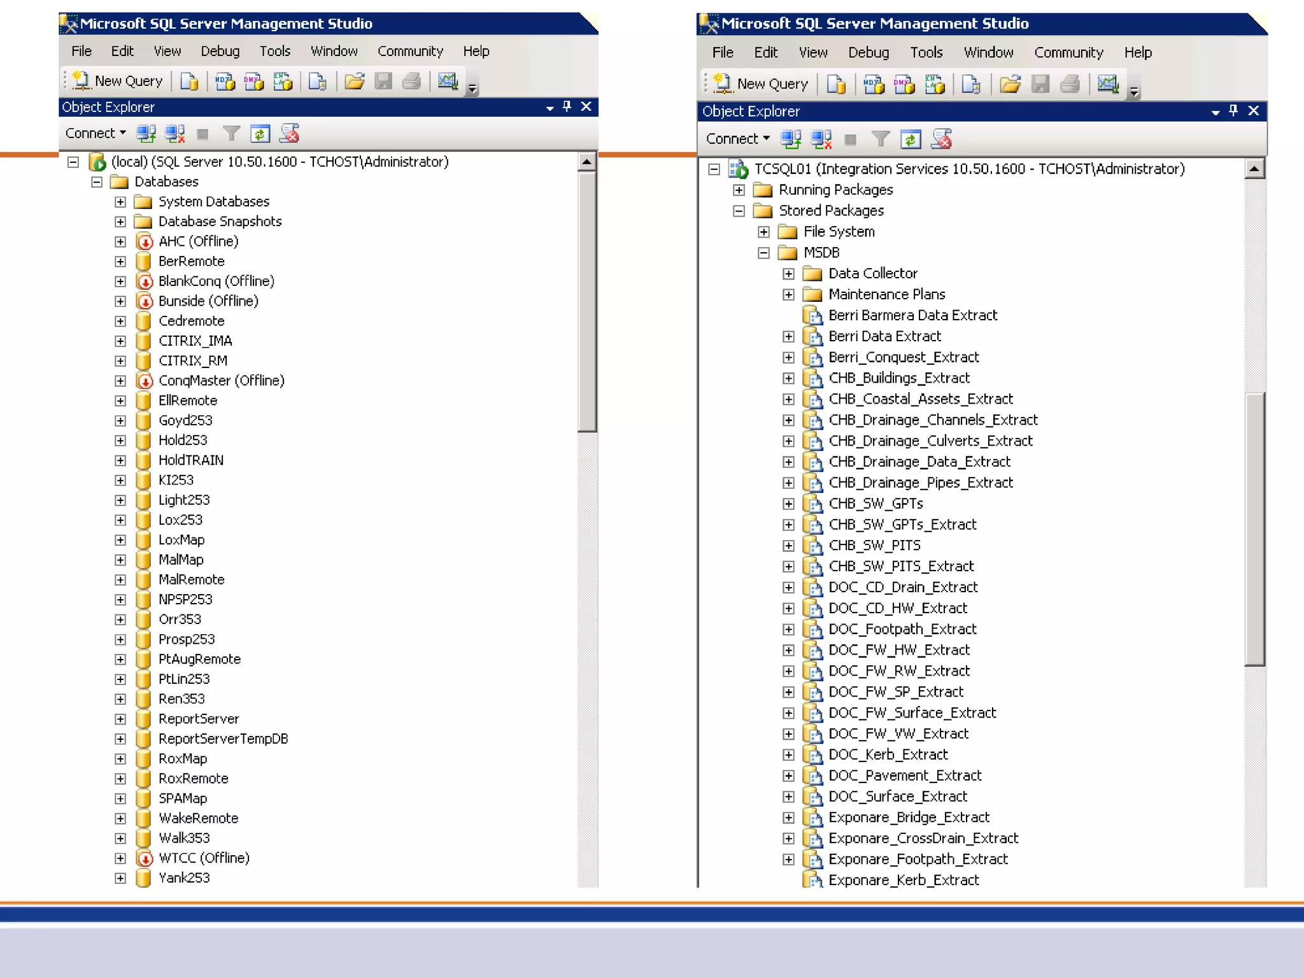Image resolution: width=1304 pixels, height=978 pixels.
Task: Open Help menu in right window
Action: 1138,52
